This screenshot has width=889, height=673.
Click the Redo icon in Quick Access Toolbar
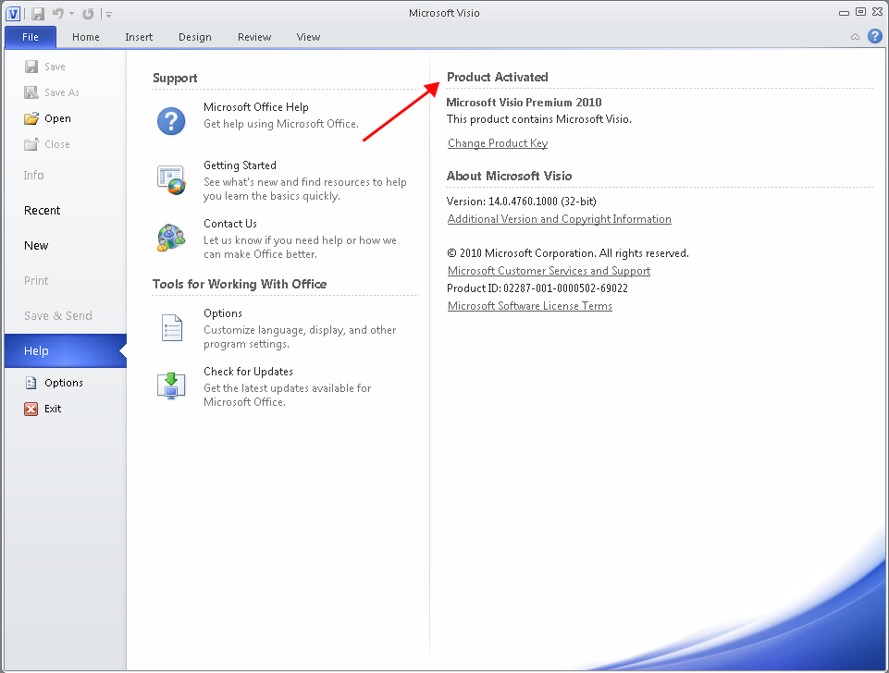pos(88,14)
